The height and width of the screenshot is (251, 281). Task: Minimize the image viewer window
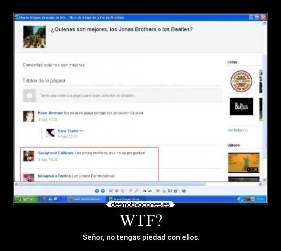[x=252, y=17]
